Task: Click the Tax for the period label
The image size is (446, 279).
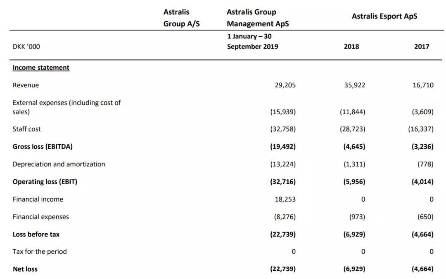Action: point(40,252)
